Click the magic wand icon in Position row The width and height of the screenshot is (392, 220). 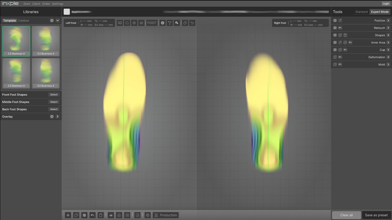(x=340, y=21)
